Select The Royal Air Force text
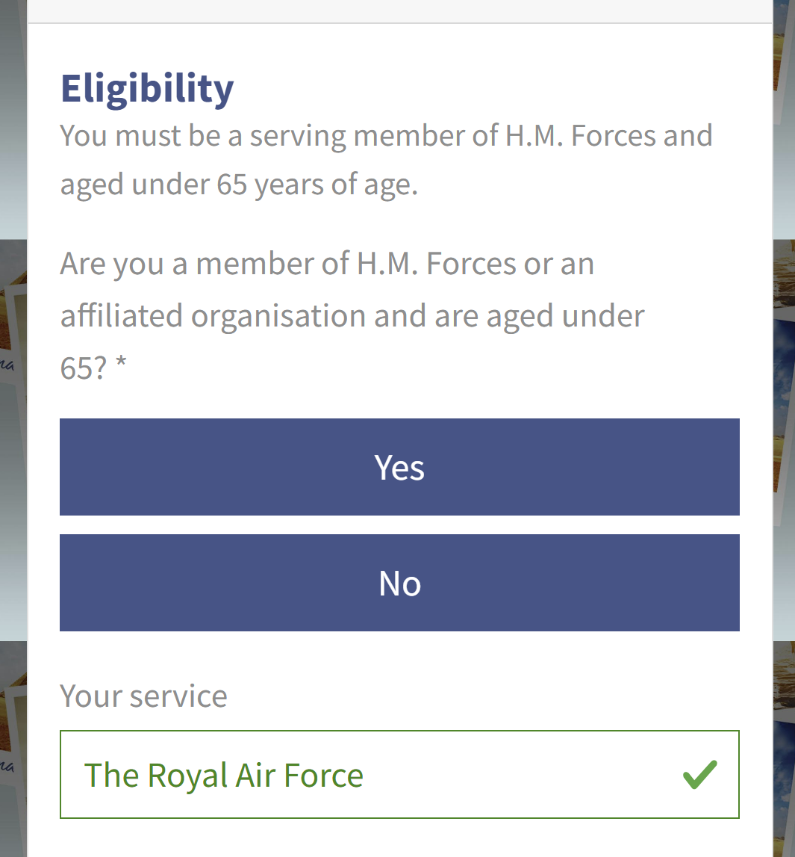The height and width of the screenshot is (857, 795). point(224,775)
